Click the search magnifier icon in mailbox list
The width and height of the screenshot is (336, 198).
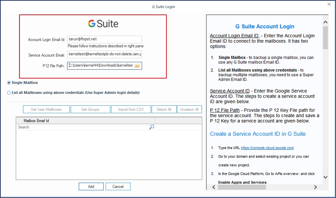[152, 127]
